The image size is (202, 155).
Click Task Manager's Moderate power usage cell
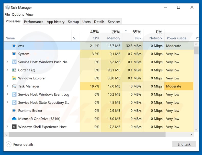pos(179,86)
